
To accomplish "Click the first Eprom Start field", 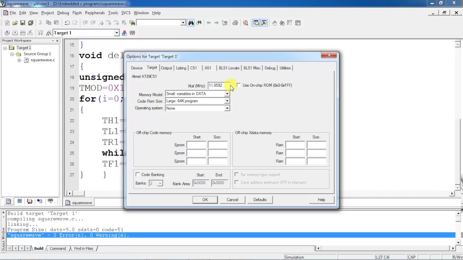I will 196,145.
